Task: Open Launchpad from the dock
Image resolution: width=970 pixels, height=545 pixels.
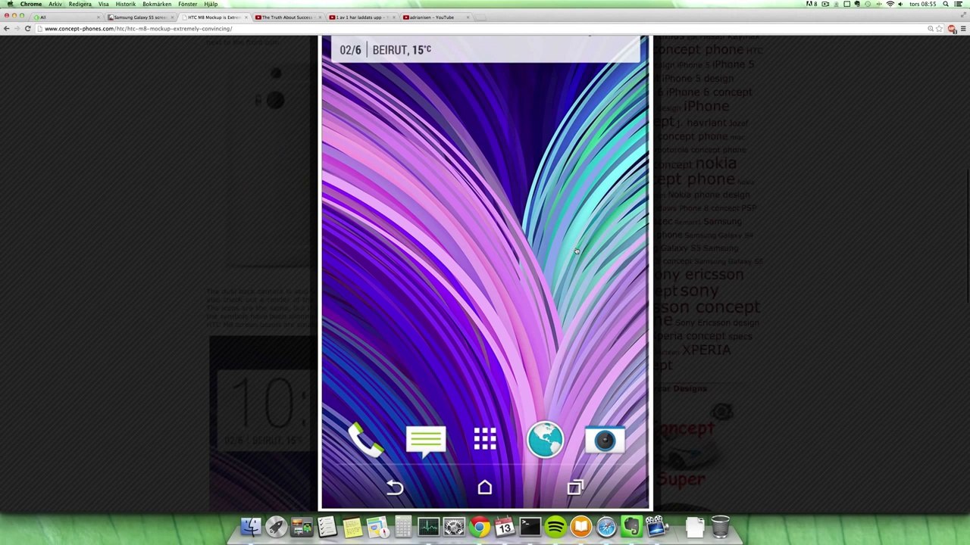Action: (x=276, y=526)
